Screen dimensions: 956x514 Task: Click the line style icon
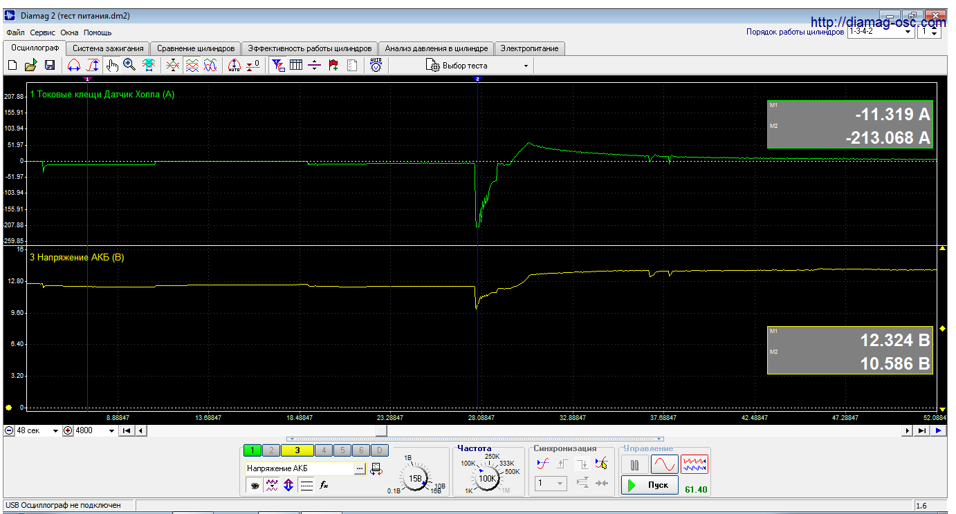(x=306, y=486)
